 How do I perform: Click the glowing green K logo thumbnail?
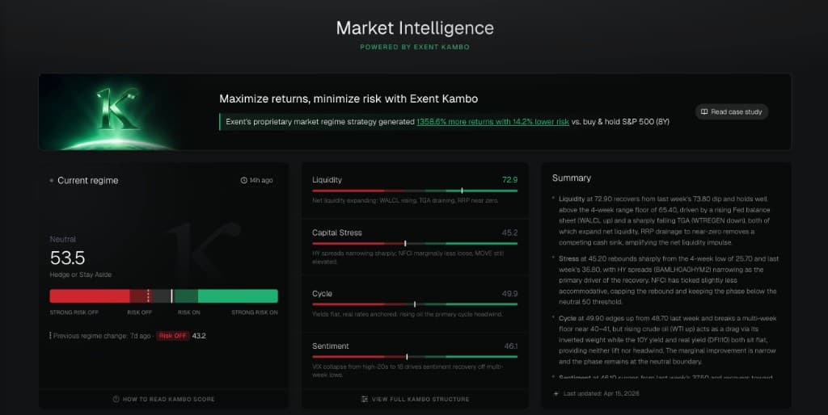pos(119,111)
